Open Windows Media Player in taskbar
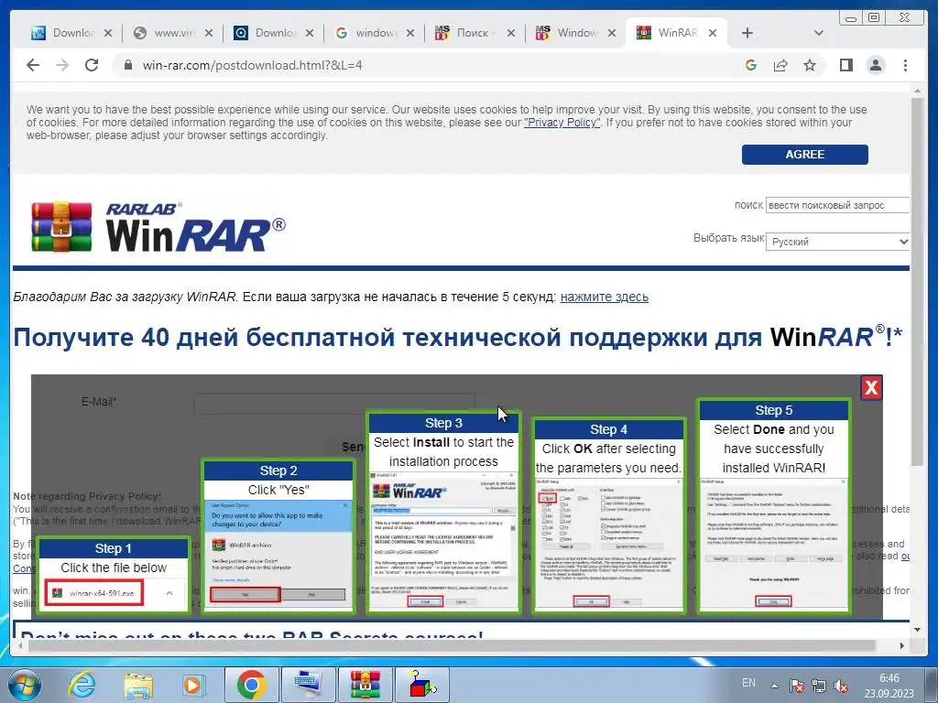 192,685
